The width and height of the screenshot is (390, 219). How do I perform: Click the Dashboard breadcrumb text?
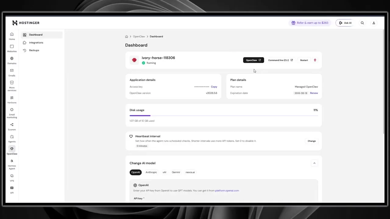[156, 36]
